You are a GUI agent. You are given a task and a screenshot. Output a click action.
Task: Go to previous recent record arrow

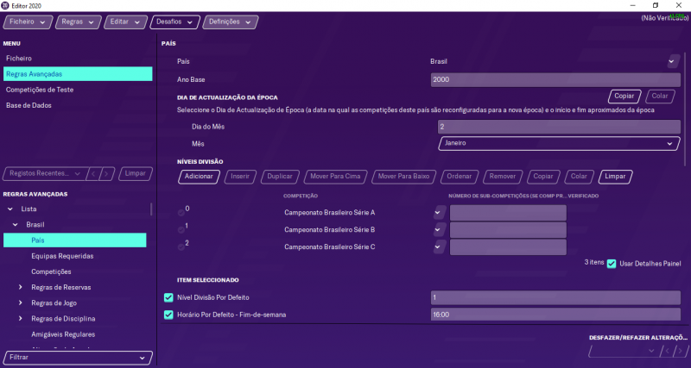93,174
